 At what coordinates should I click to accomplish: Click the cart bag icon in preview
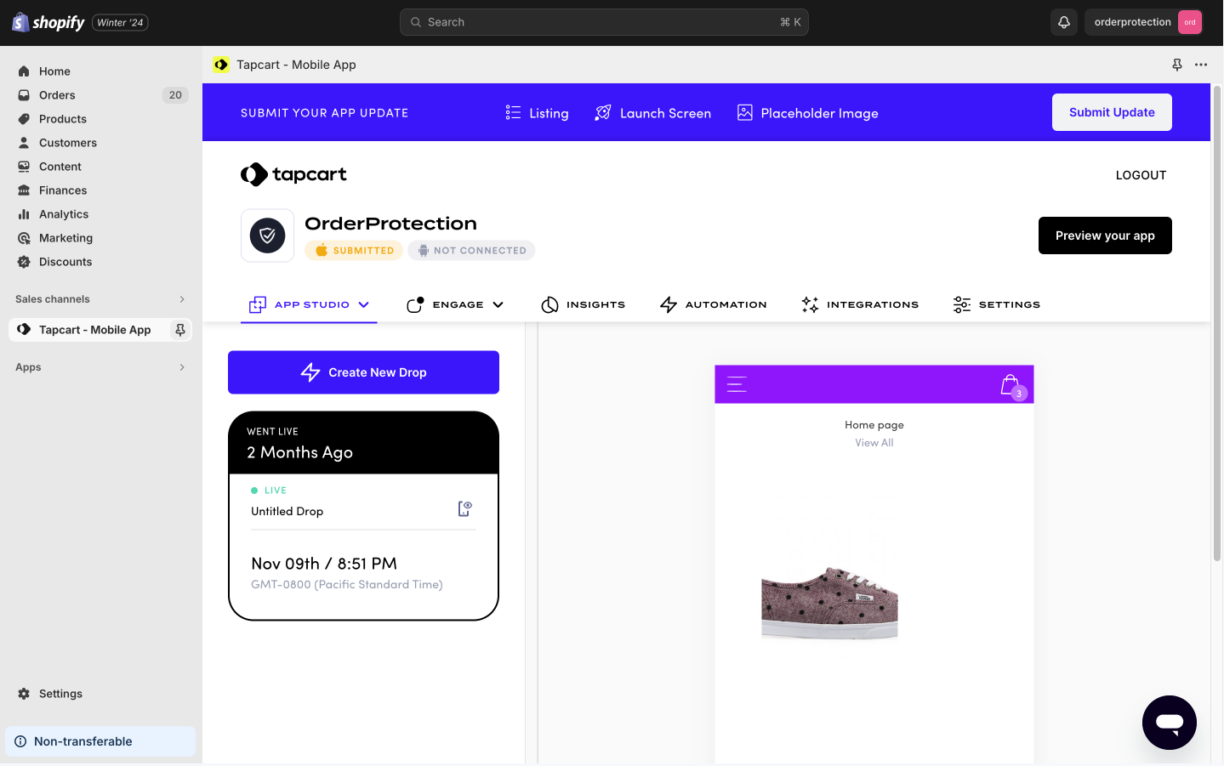pyautogui.click(x=1012, y=386)
